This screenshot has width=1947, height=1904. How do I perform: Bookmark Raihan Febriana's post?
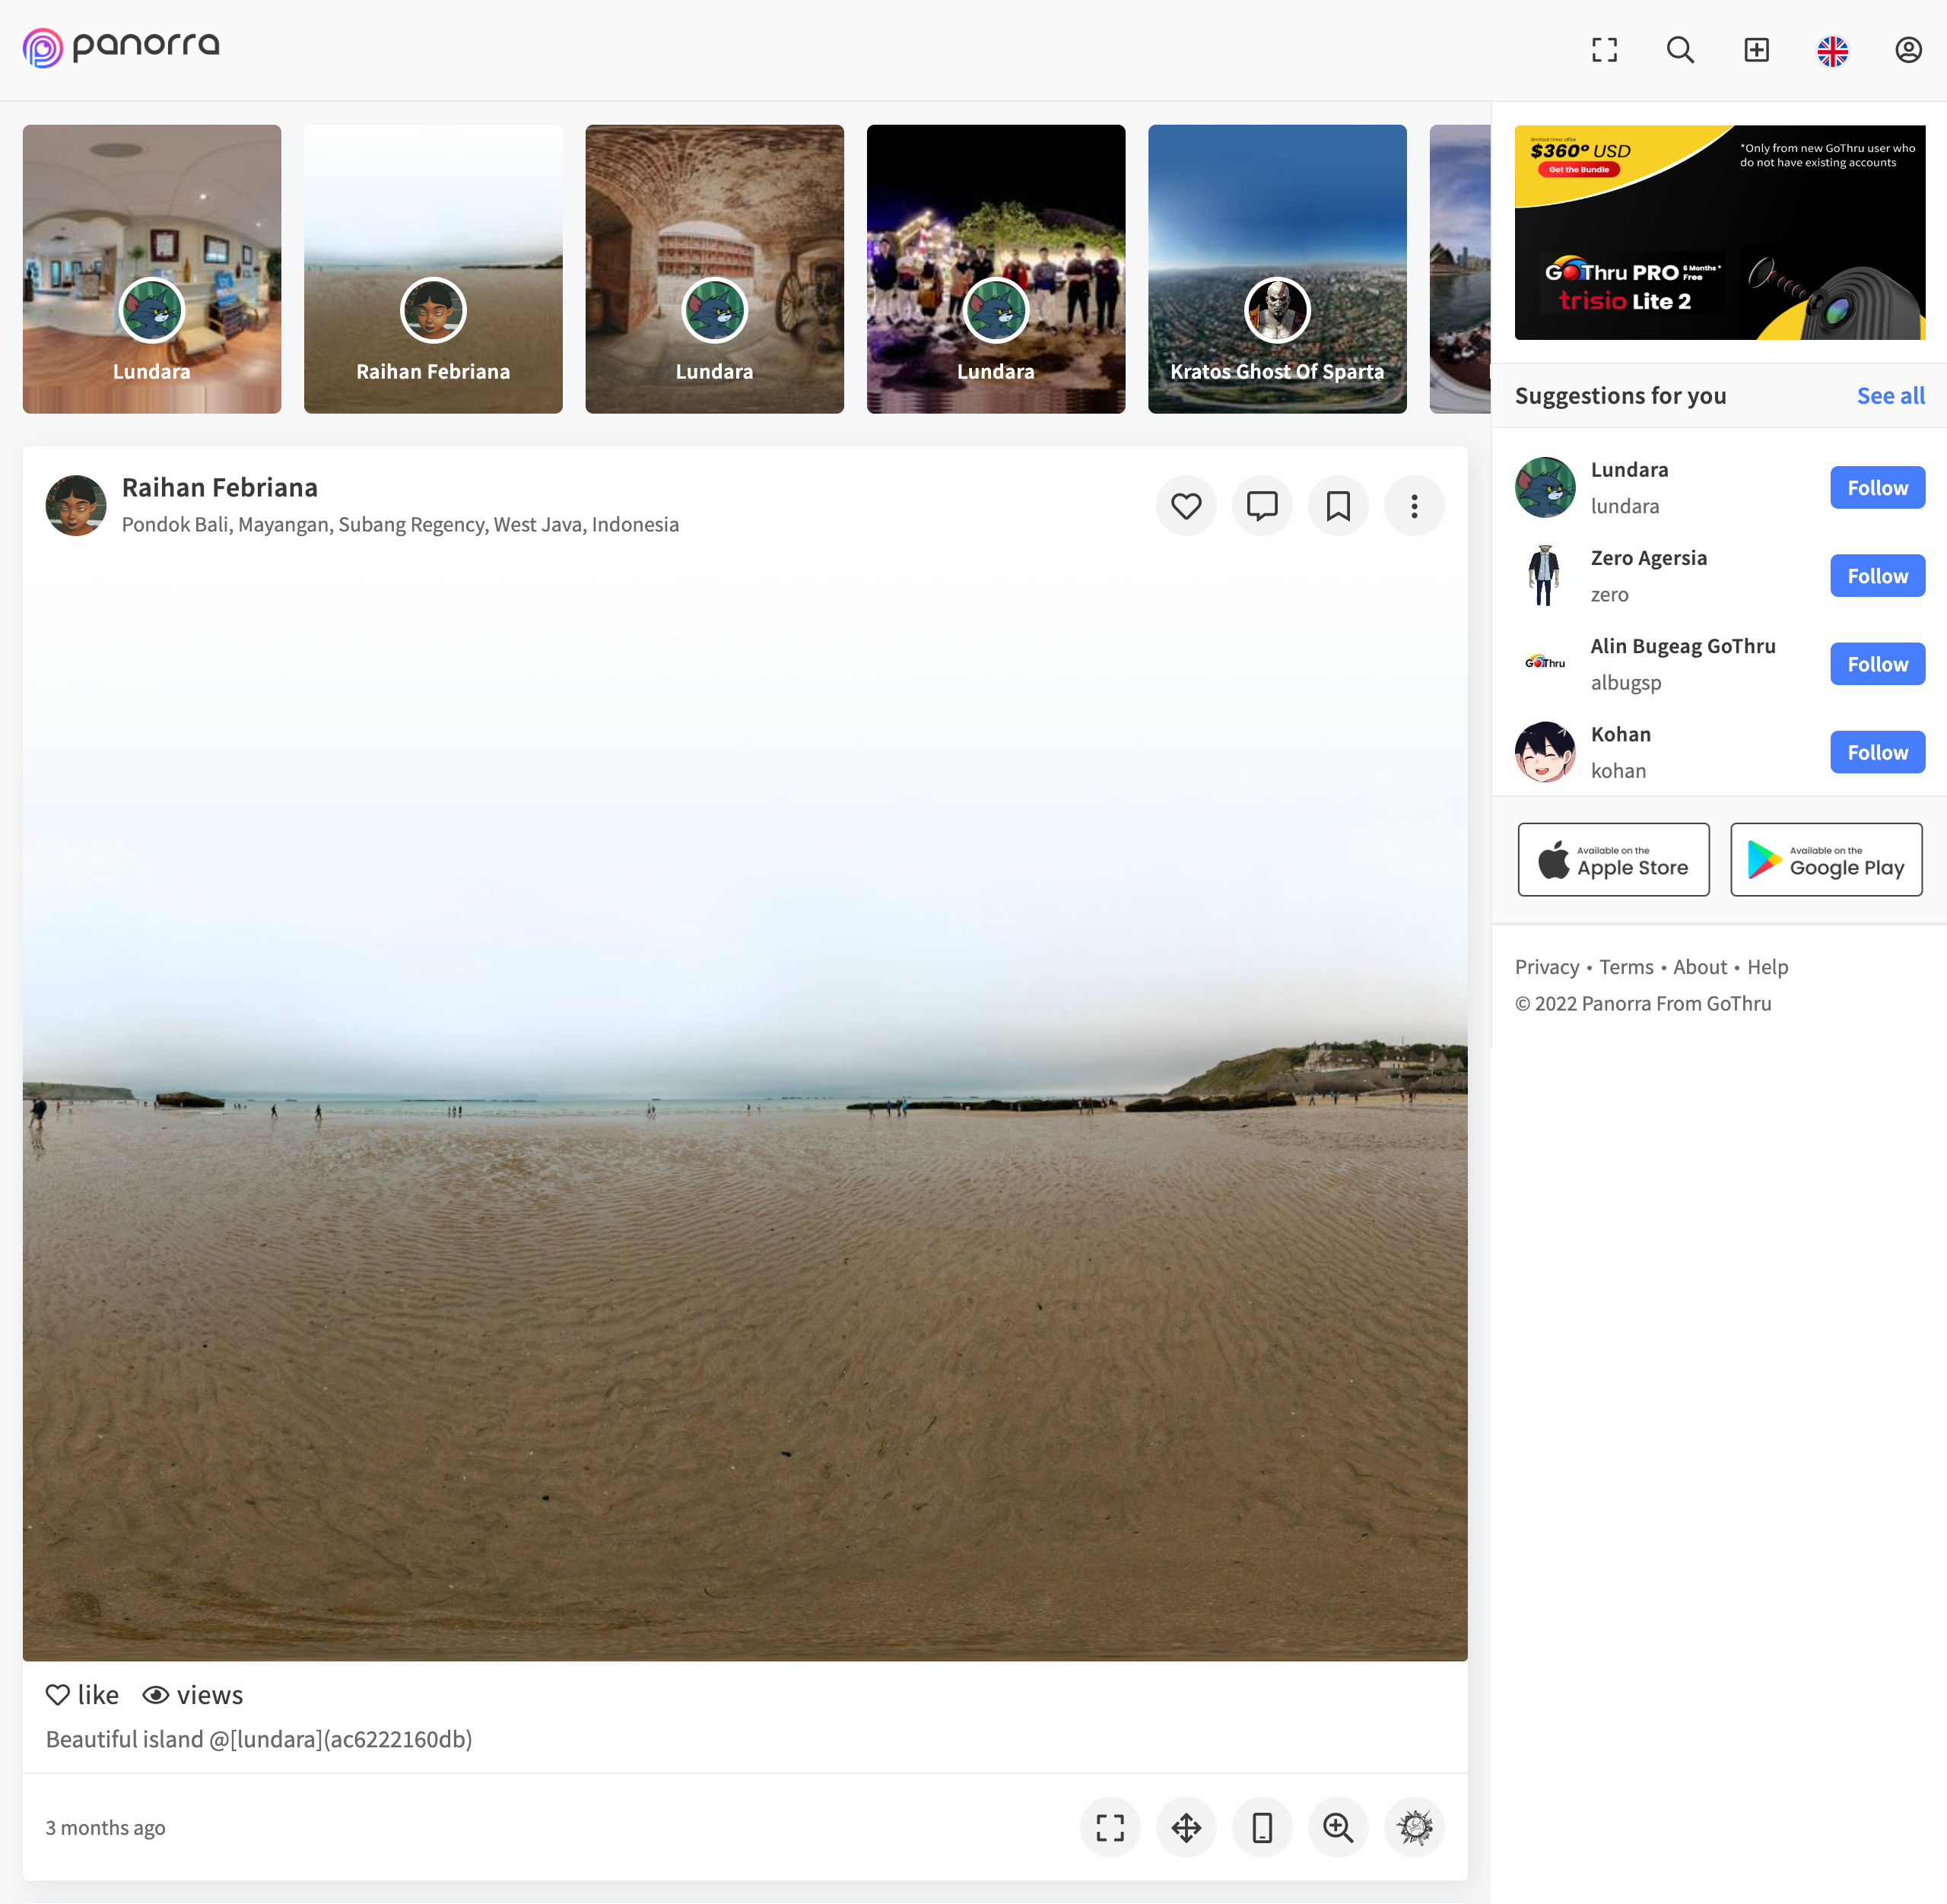1338,506
